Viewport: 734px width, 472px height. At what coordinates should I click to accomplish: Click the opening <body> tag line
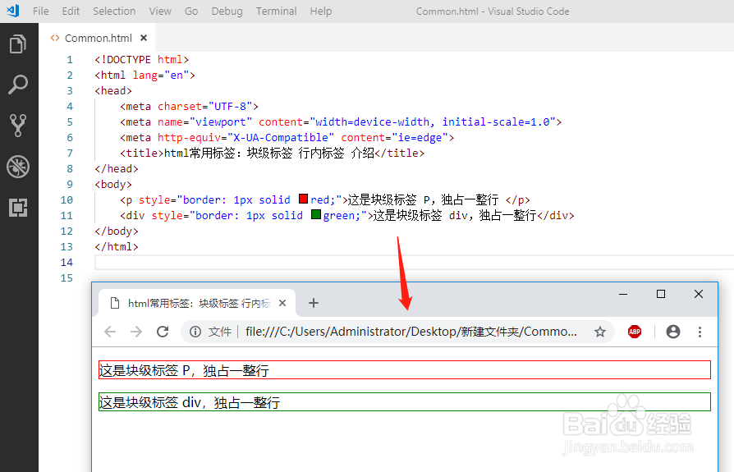(113, 185)
